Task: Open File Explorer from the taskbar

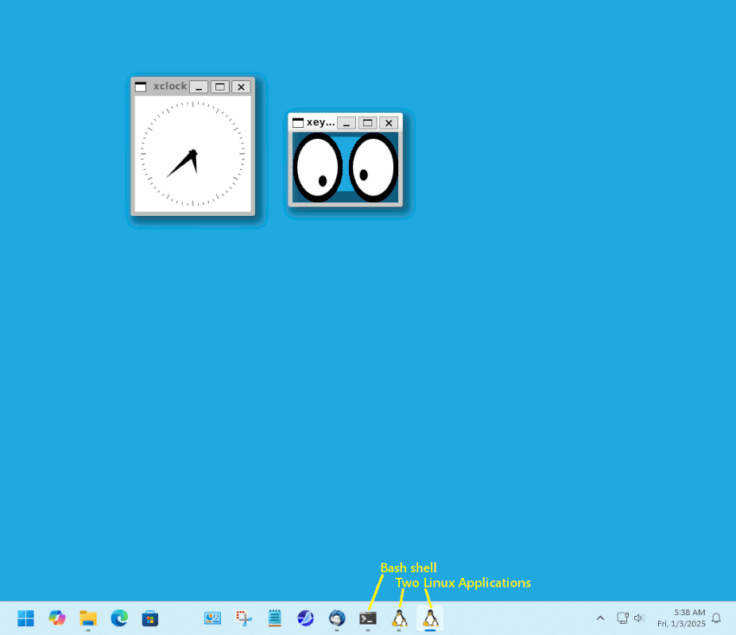Action: point(87,618)
